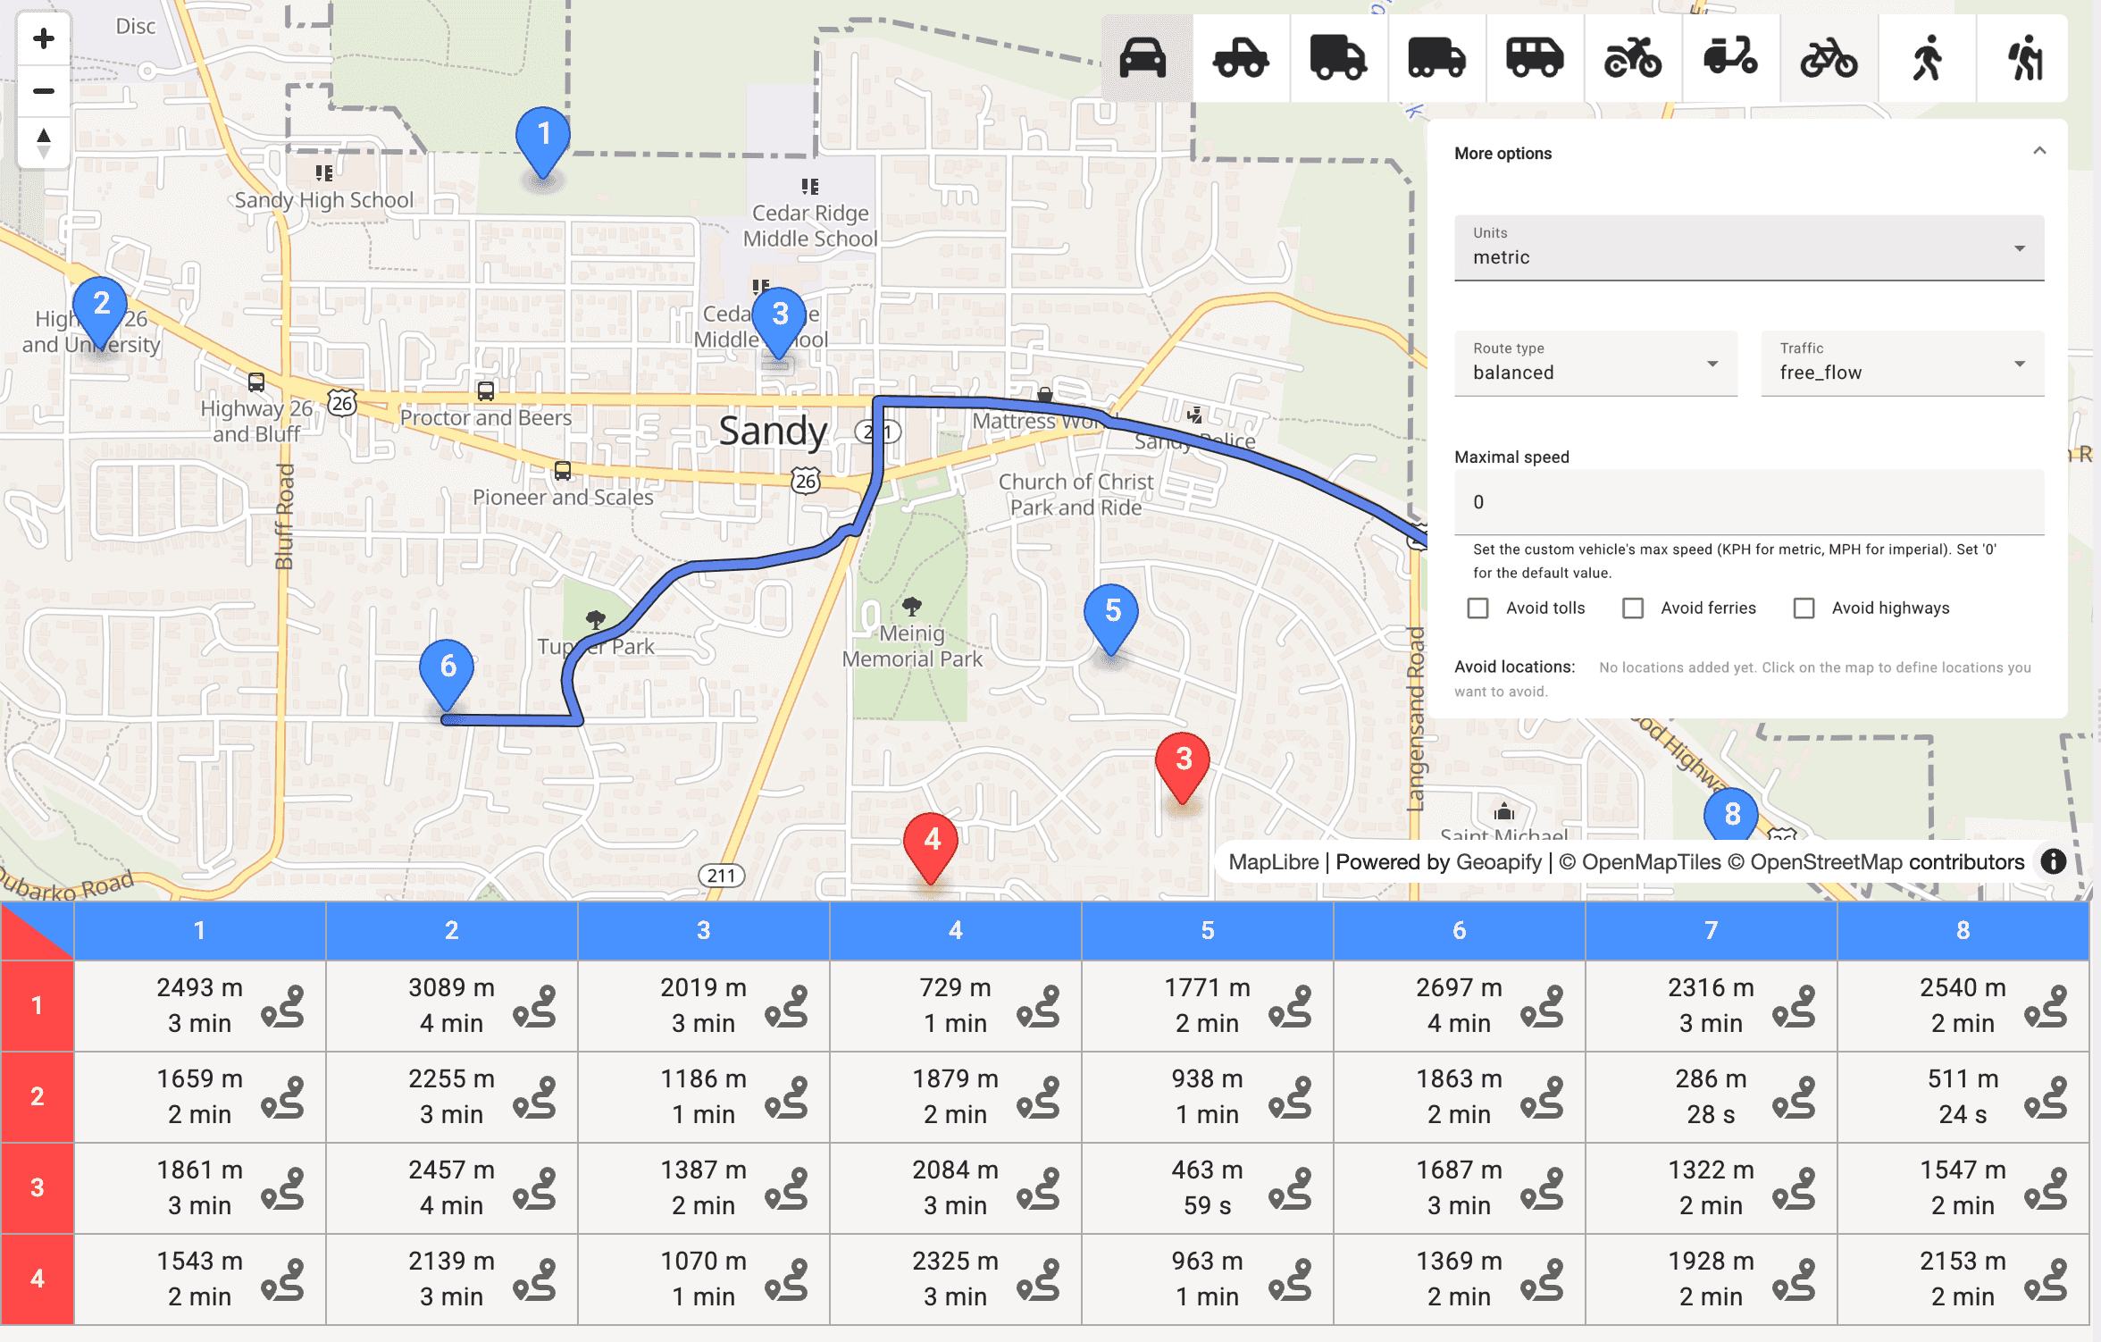
Task: Enable Avoid ferries checkbox
Action: (x=1633, y=608)
